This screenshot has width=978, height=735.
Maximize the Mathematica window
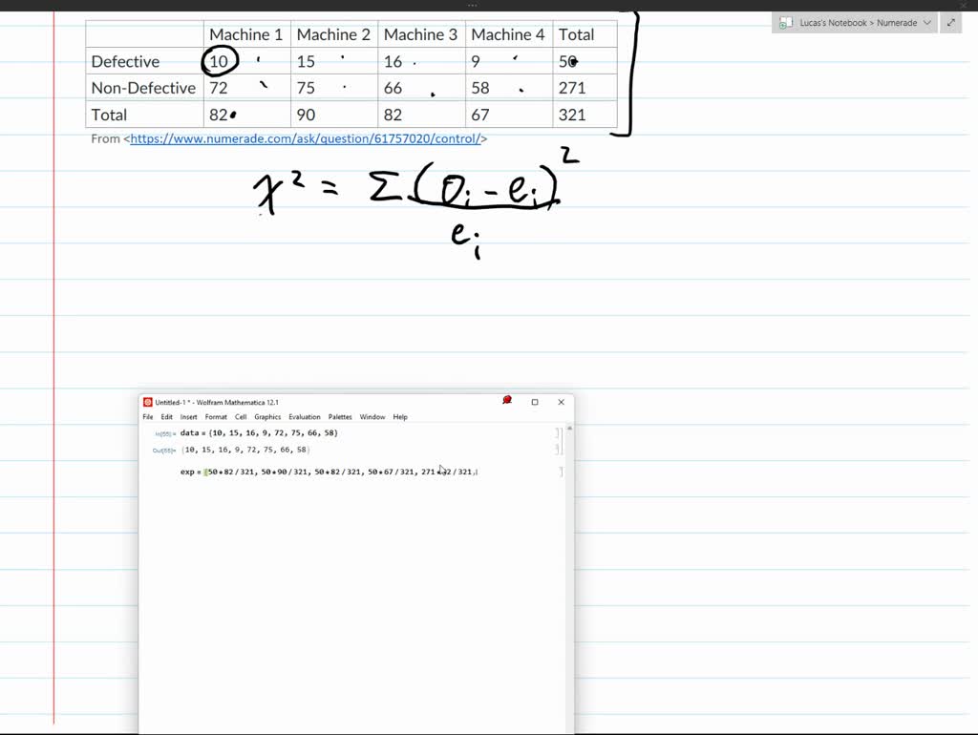535,402
